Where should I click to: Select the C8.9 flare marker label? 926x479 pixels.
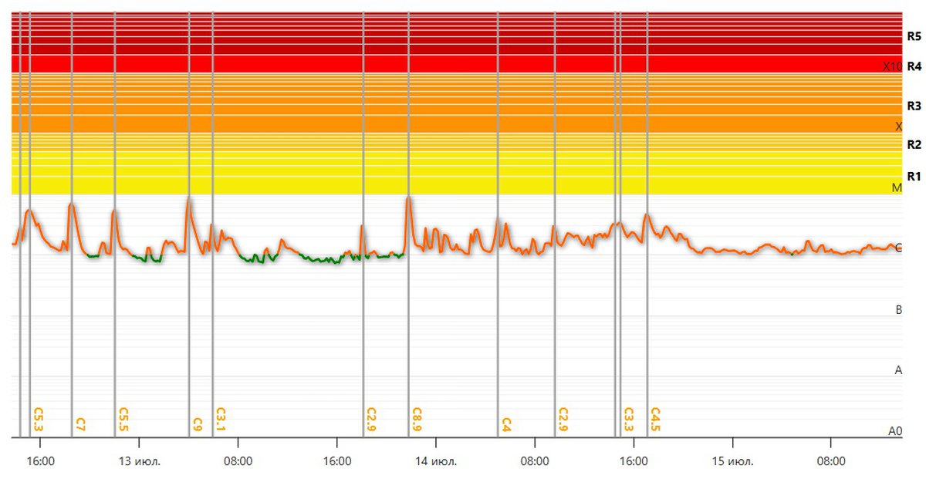click(417, 420)
